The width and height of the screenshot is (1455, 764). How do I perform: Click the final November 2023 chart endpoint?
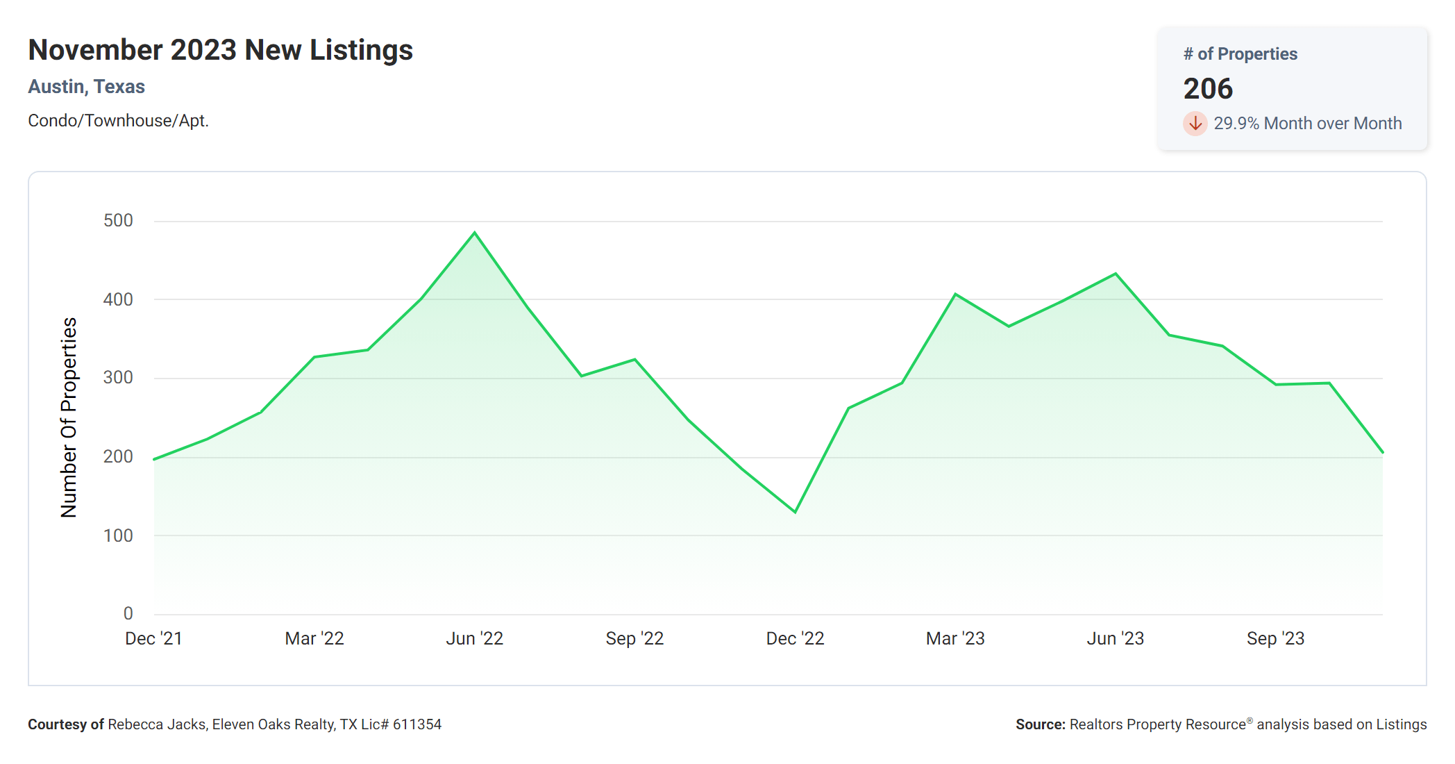click(x=1382, y=452)
